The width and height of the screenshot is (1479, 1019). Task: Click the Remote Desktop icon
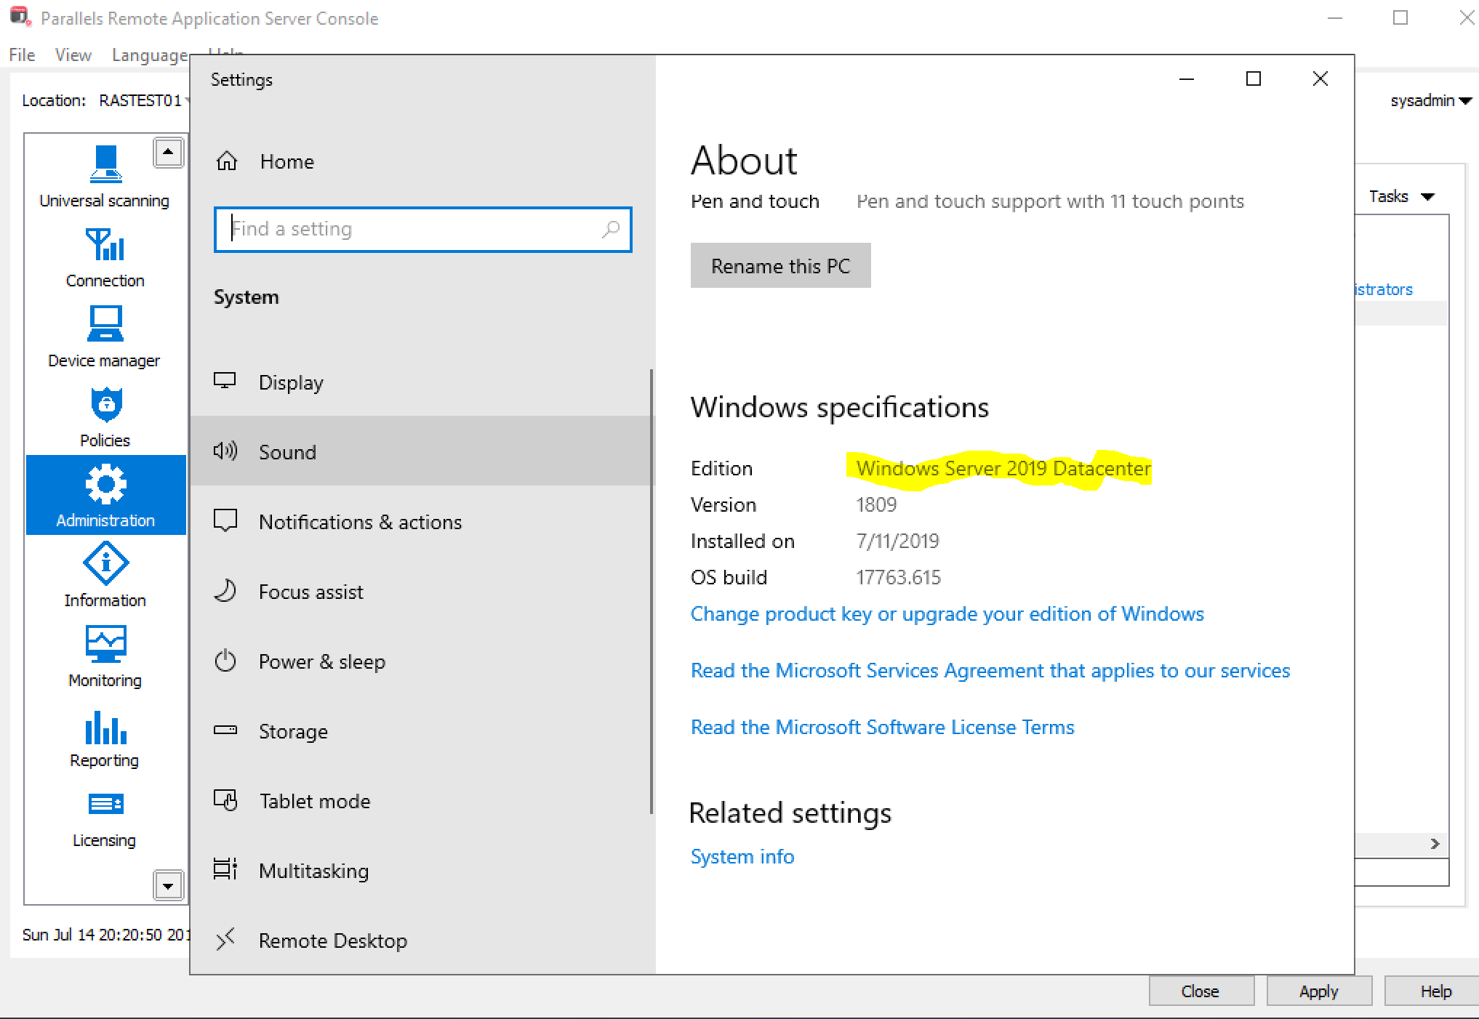click(x=225, y=939)
